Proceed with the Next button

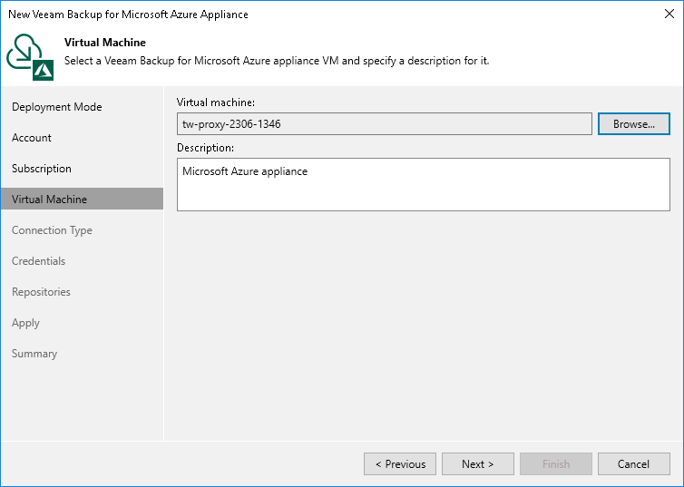point(478,464)
